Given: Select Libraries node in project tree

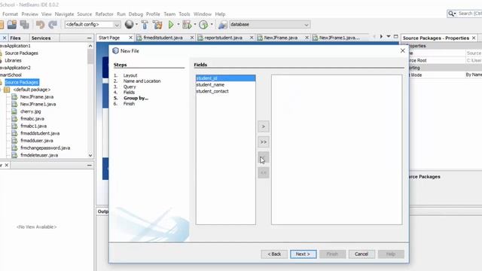Looking at the screenshot, I should pyautogui.click(x=13, y=60).
